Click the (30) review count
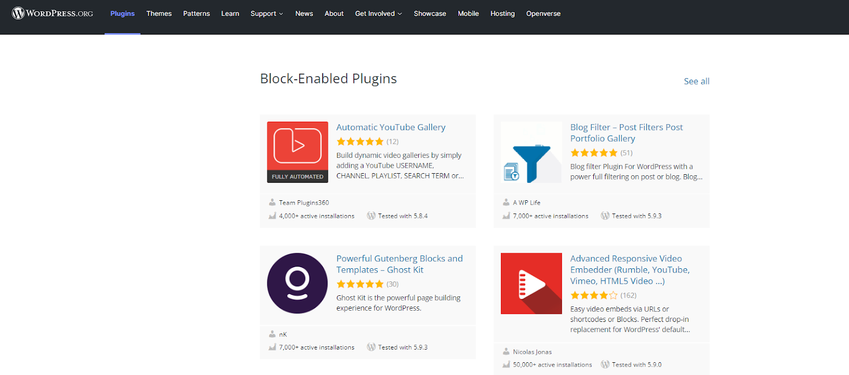Viewport: 849px width, 375px height. coord(393,284)
